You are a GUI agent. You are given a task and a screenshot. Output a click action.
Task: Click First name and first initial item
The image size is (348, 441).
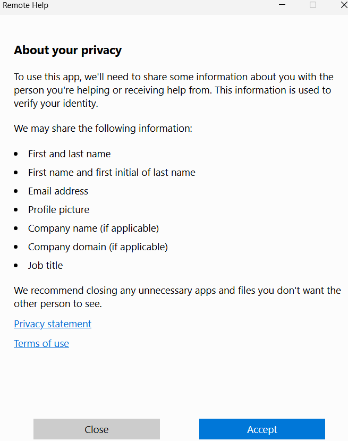112,172
